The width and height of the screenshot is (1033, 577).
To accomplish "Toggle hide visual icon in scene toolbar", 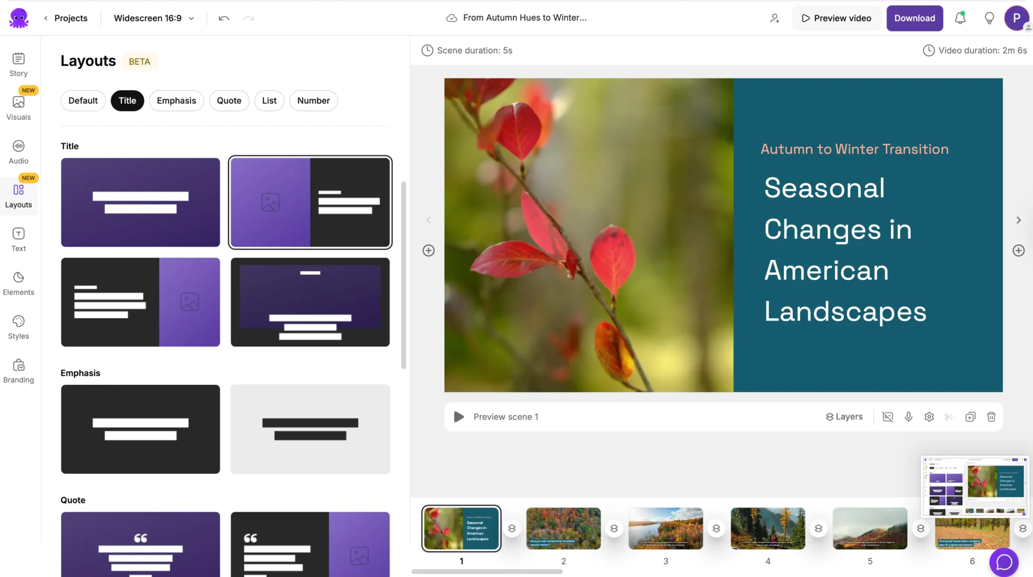I will [x=888, y=417].
